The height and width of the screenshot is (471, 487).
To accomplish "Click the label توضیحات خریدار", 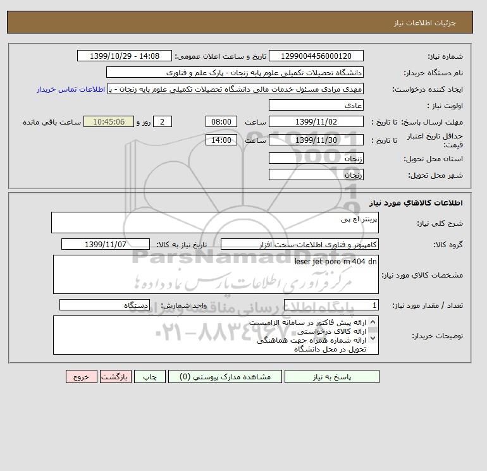I will point(437,336).
